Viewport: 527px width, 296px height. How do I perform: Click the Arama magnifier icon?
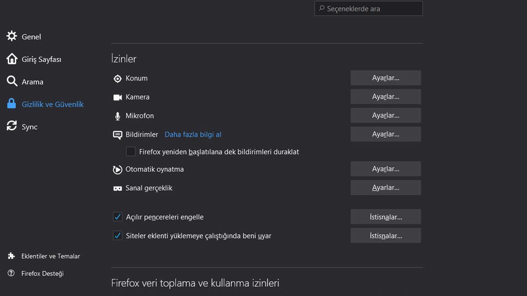11,81
